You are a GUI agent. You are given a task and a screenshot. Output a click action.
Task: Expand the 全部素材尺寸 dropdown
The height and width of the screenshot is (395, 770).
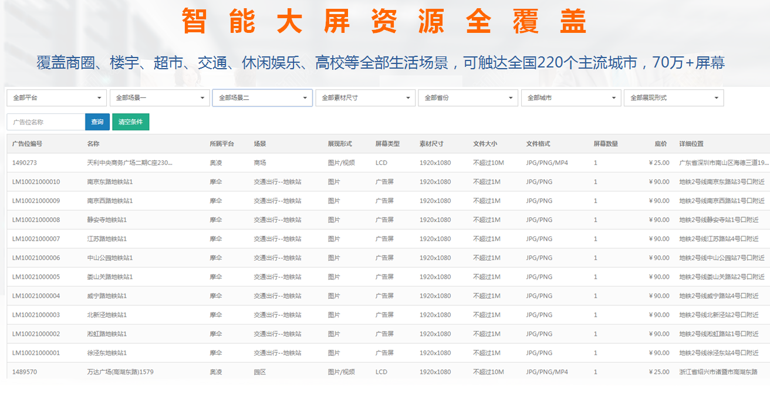(365, 97)
